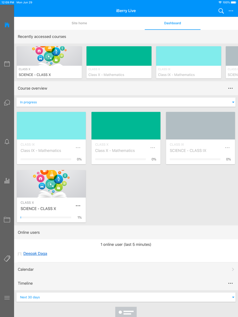Open the Home icon in sidebar
Screen dimensions: 238x317
[7, 25]
